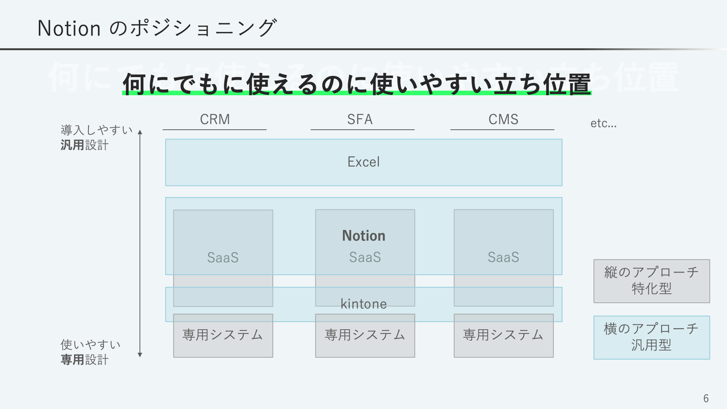Click the upward arrowhead of vertical axis

(x=140, y=132)
